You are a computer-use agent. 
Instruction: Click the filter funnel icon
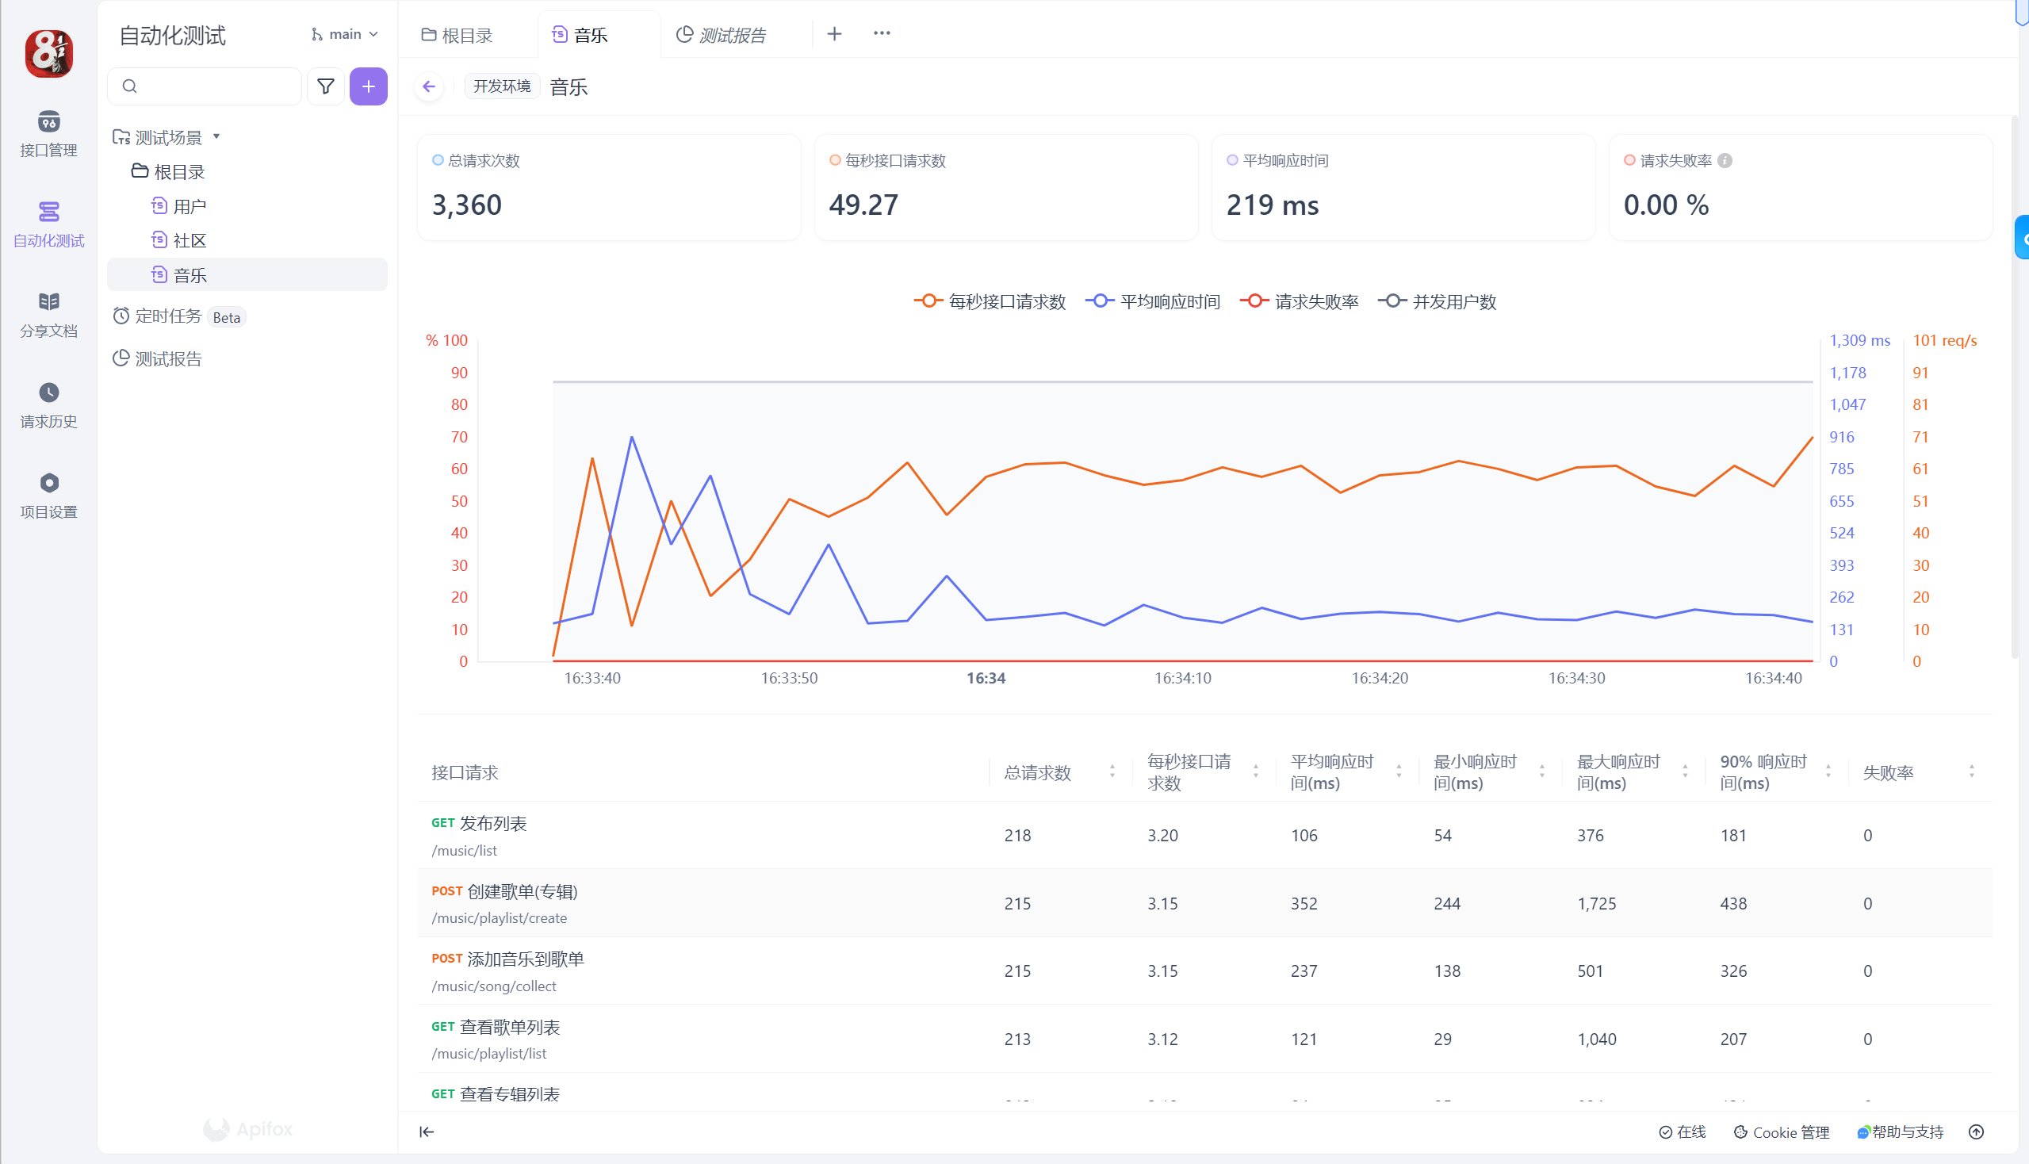tap(325, 86)
